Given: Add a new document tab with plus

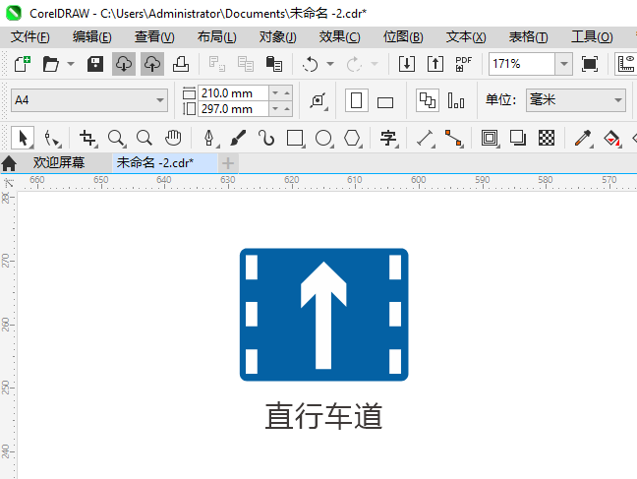Looking at the screenshot, I should [228, 163].
